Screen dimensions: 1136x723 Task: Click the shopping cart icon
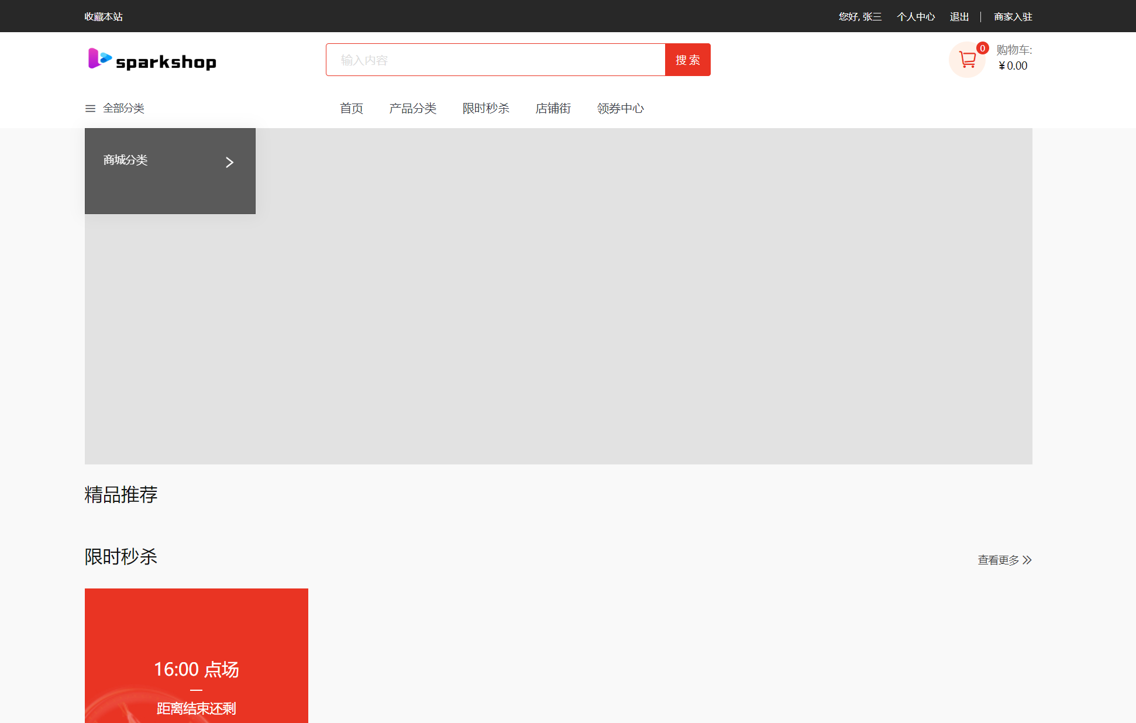coord(967,60)
